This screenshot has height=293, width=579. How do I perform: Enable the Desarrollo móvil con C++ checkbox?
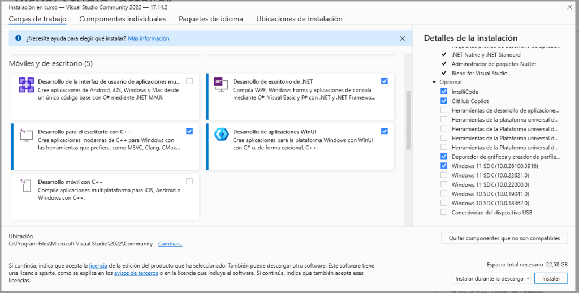click(x=189, y=181)
